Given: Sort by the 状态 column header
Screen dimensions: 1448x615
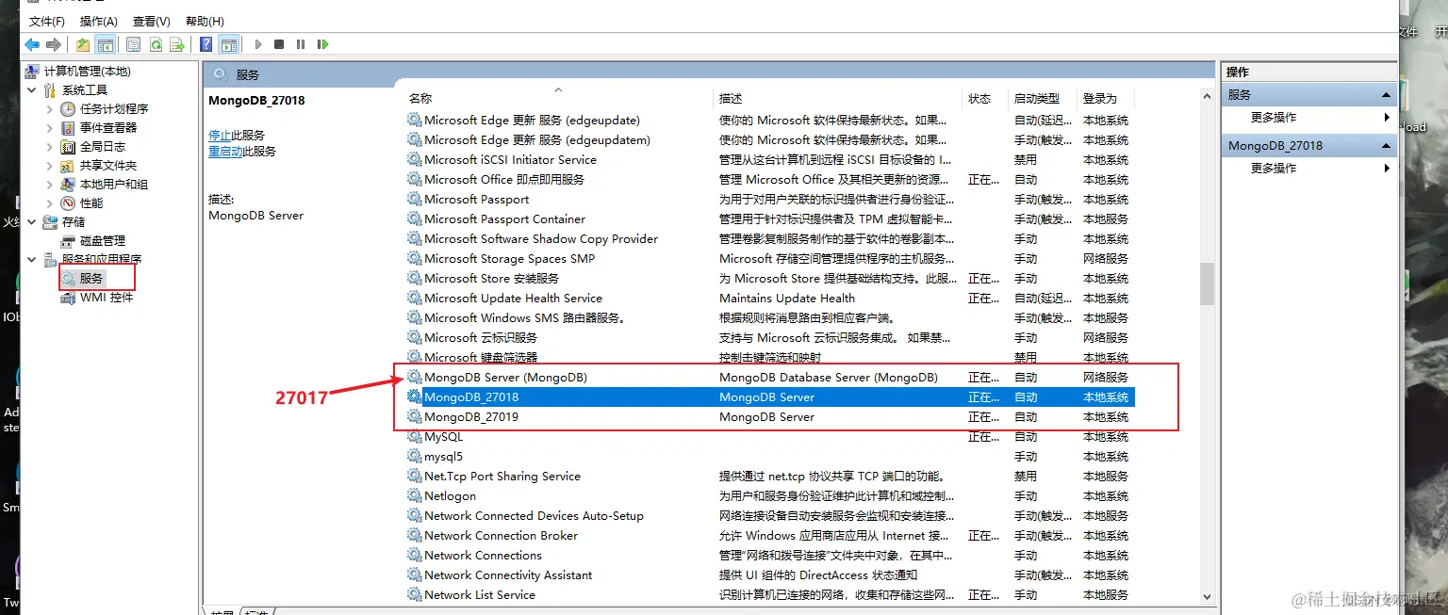Looking at the screenshot, I should 986,99.
